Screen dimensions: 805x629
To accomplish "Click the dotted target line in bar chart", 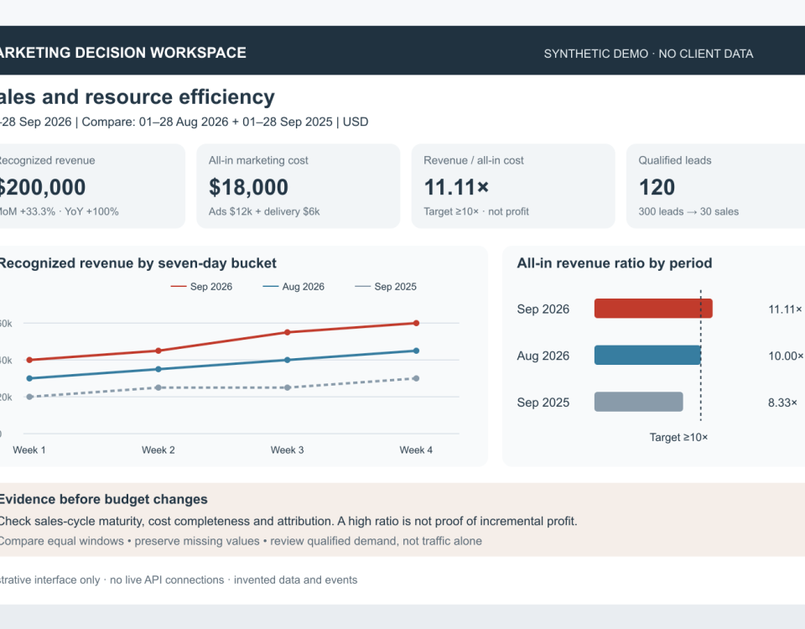I will point(701,356).
